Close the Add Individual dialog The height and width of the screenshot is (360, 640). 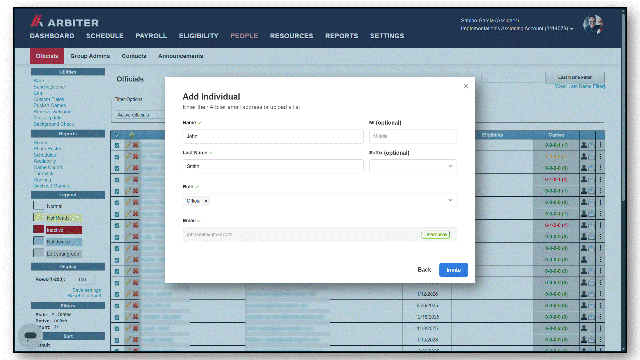(466, 86)
